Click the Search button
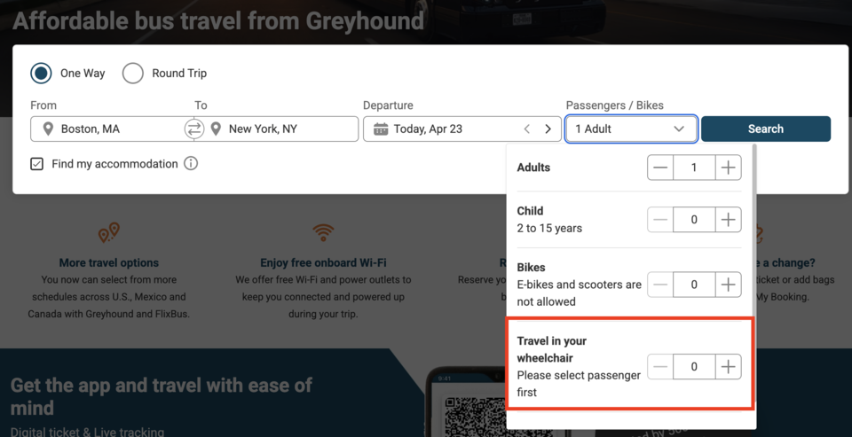852x437 pixels. click(x=765, y=129)
